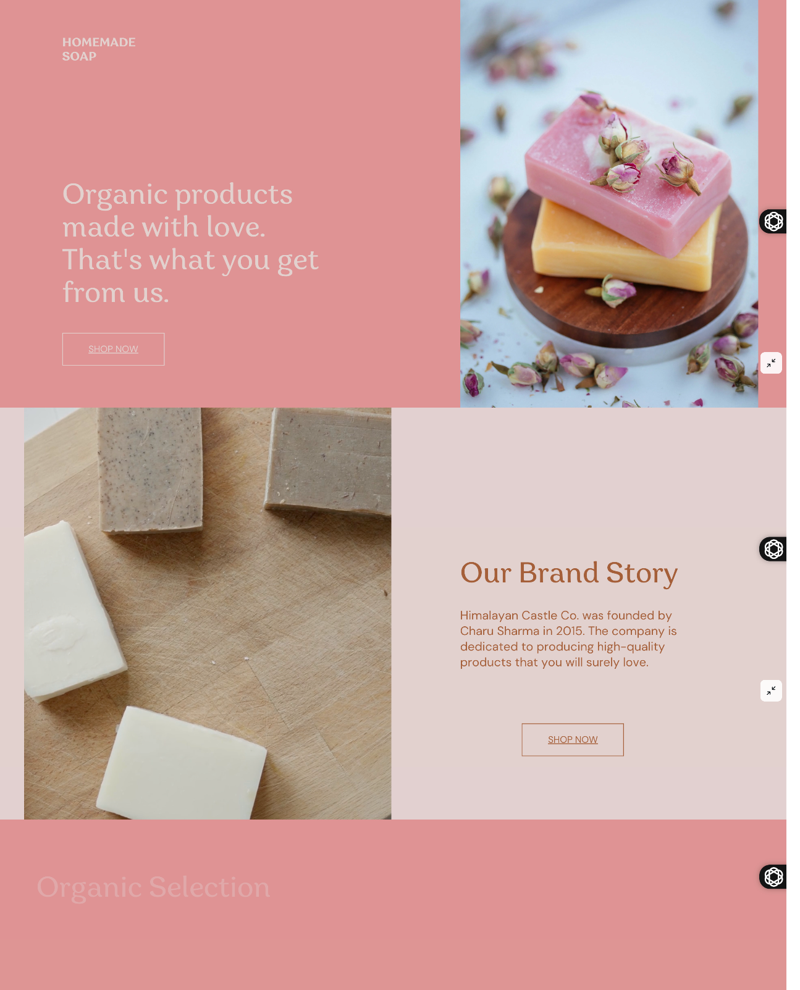Screen dimensions: 800x990
Task: Select the soap bars on wooden board image
Action: 208,613
